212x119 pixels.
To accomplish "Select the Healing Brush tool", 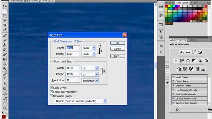I will click(x=5, y=35).
